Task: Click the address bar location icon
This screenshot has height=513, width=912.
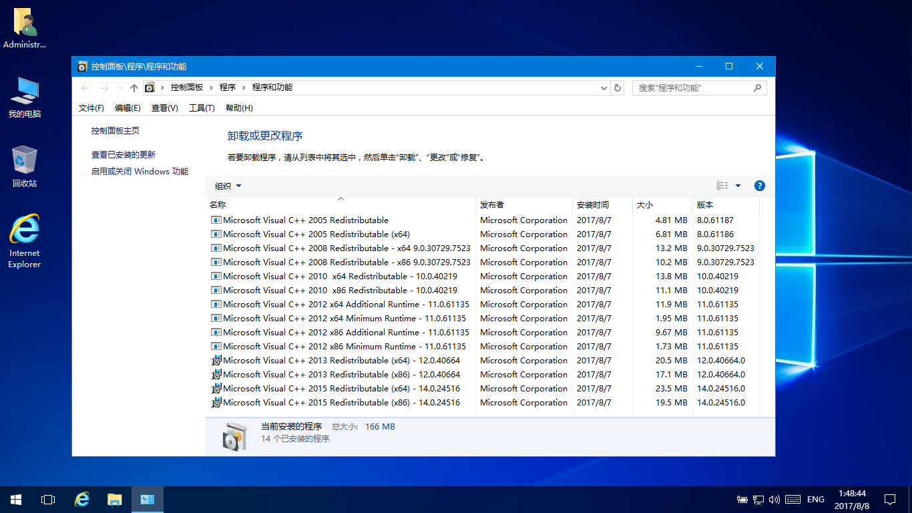Action: click(150, 88)
